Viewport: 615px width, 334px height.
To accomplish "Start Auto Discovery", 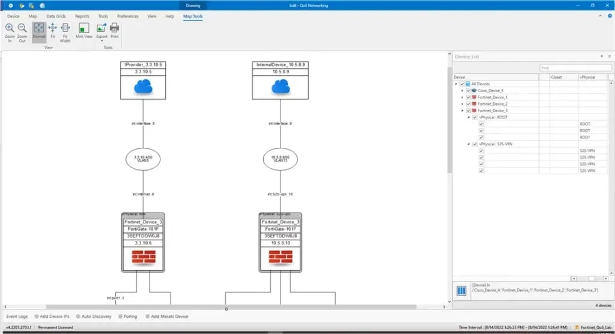I will [93, 317].
